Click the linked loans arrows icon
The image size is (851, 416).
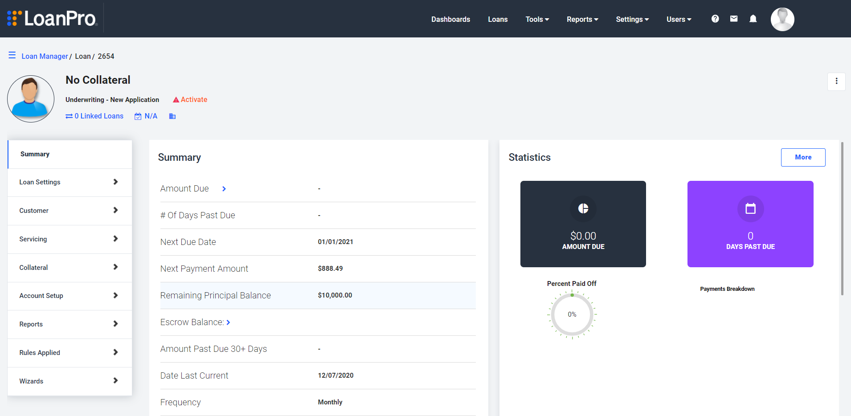69,116
